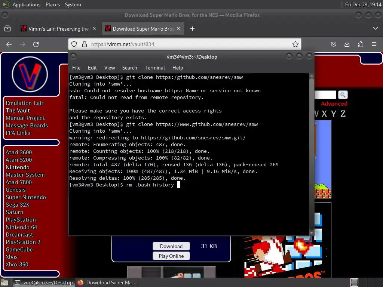Open the Applications menu in top panel
Image resolution: width=383 pixels, height=287 pixels.
tap(27, 4)
